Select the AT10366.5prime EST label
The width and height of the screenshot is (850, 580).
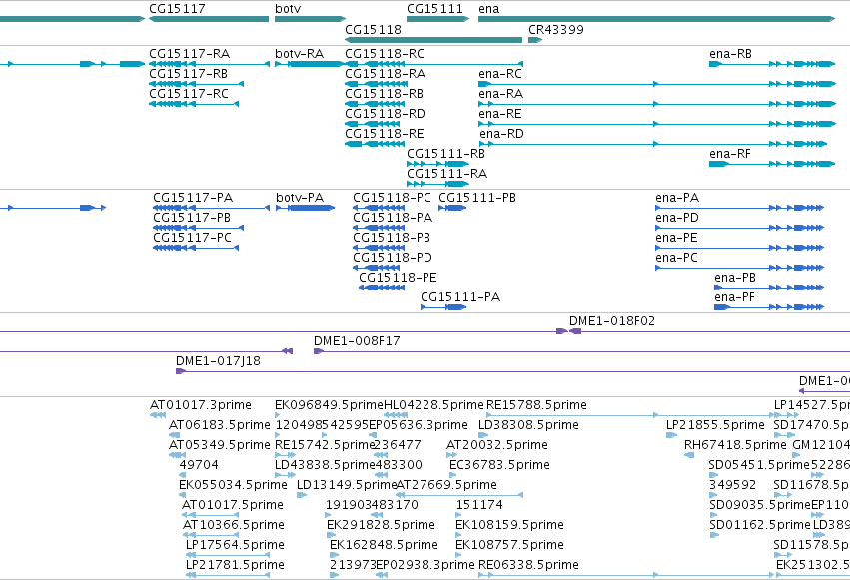tap(234, 525)
